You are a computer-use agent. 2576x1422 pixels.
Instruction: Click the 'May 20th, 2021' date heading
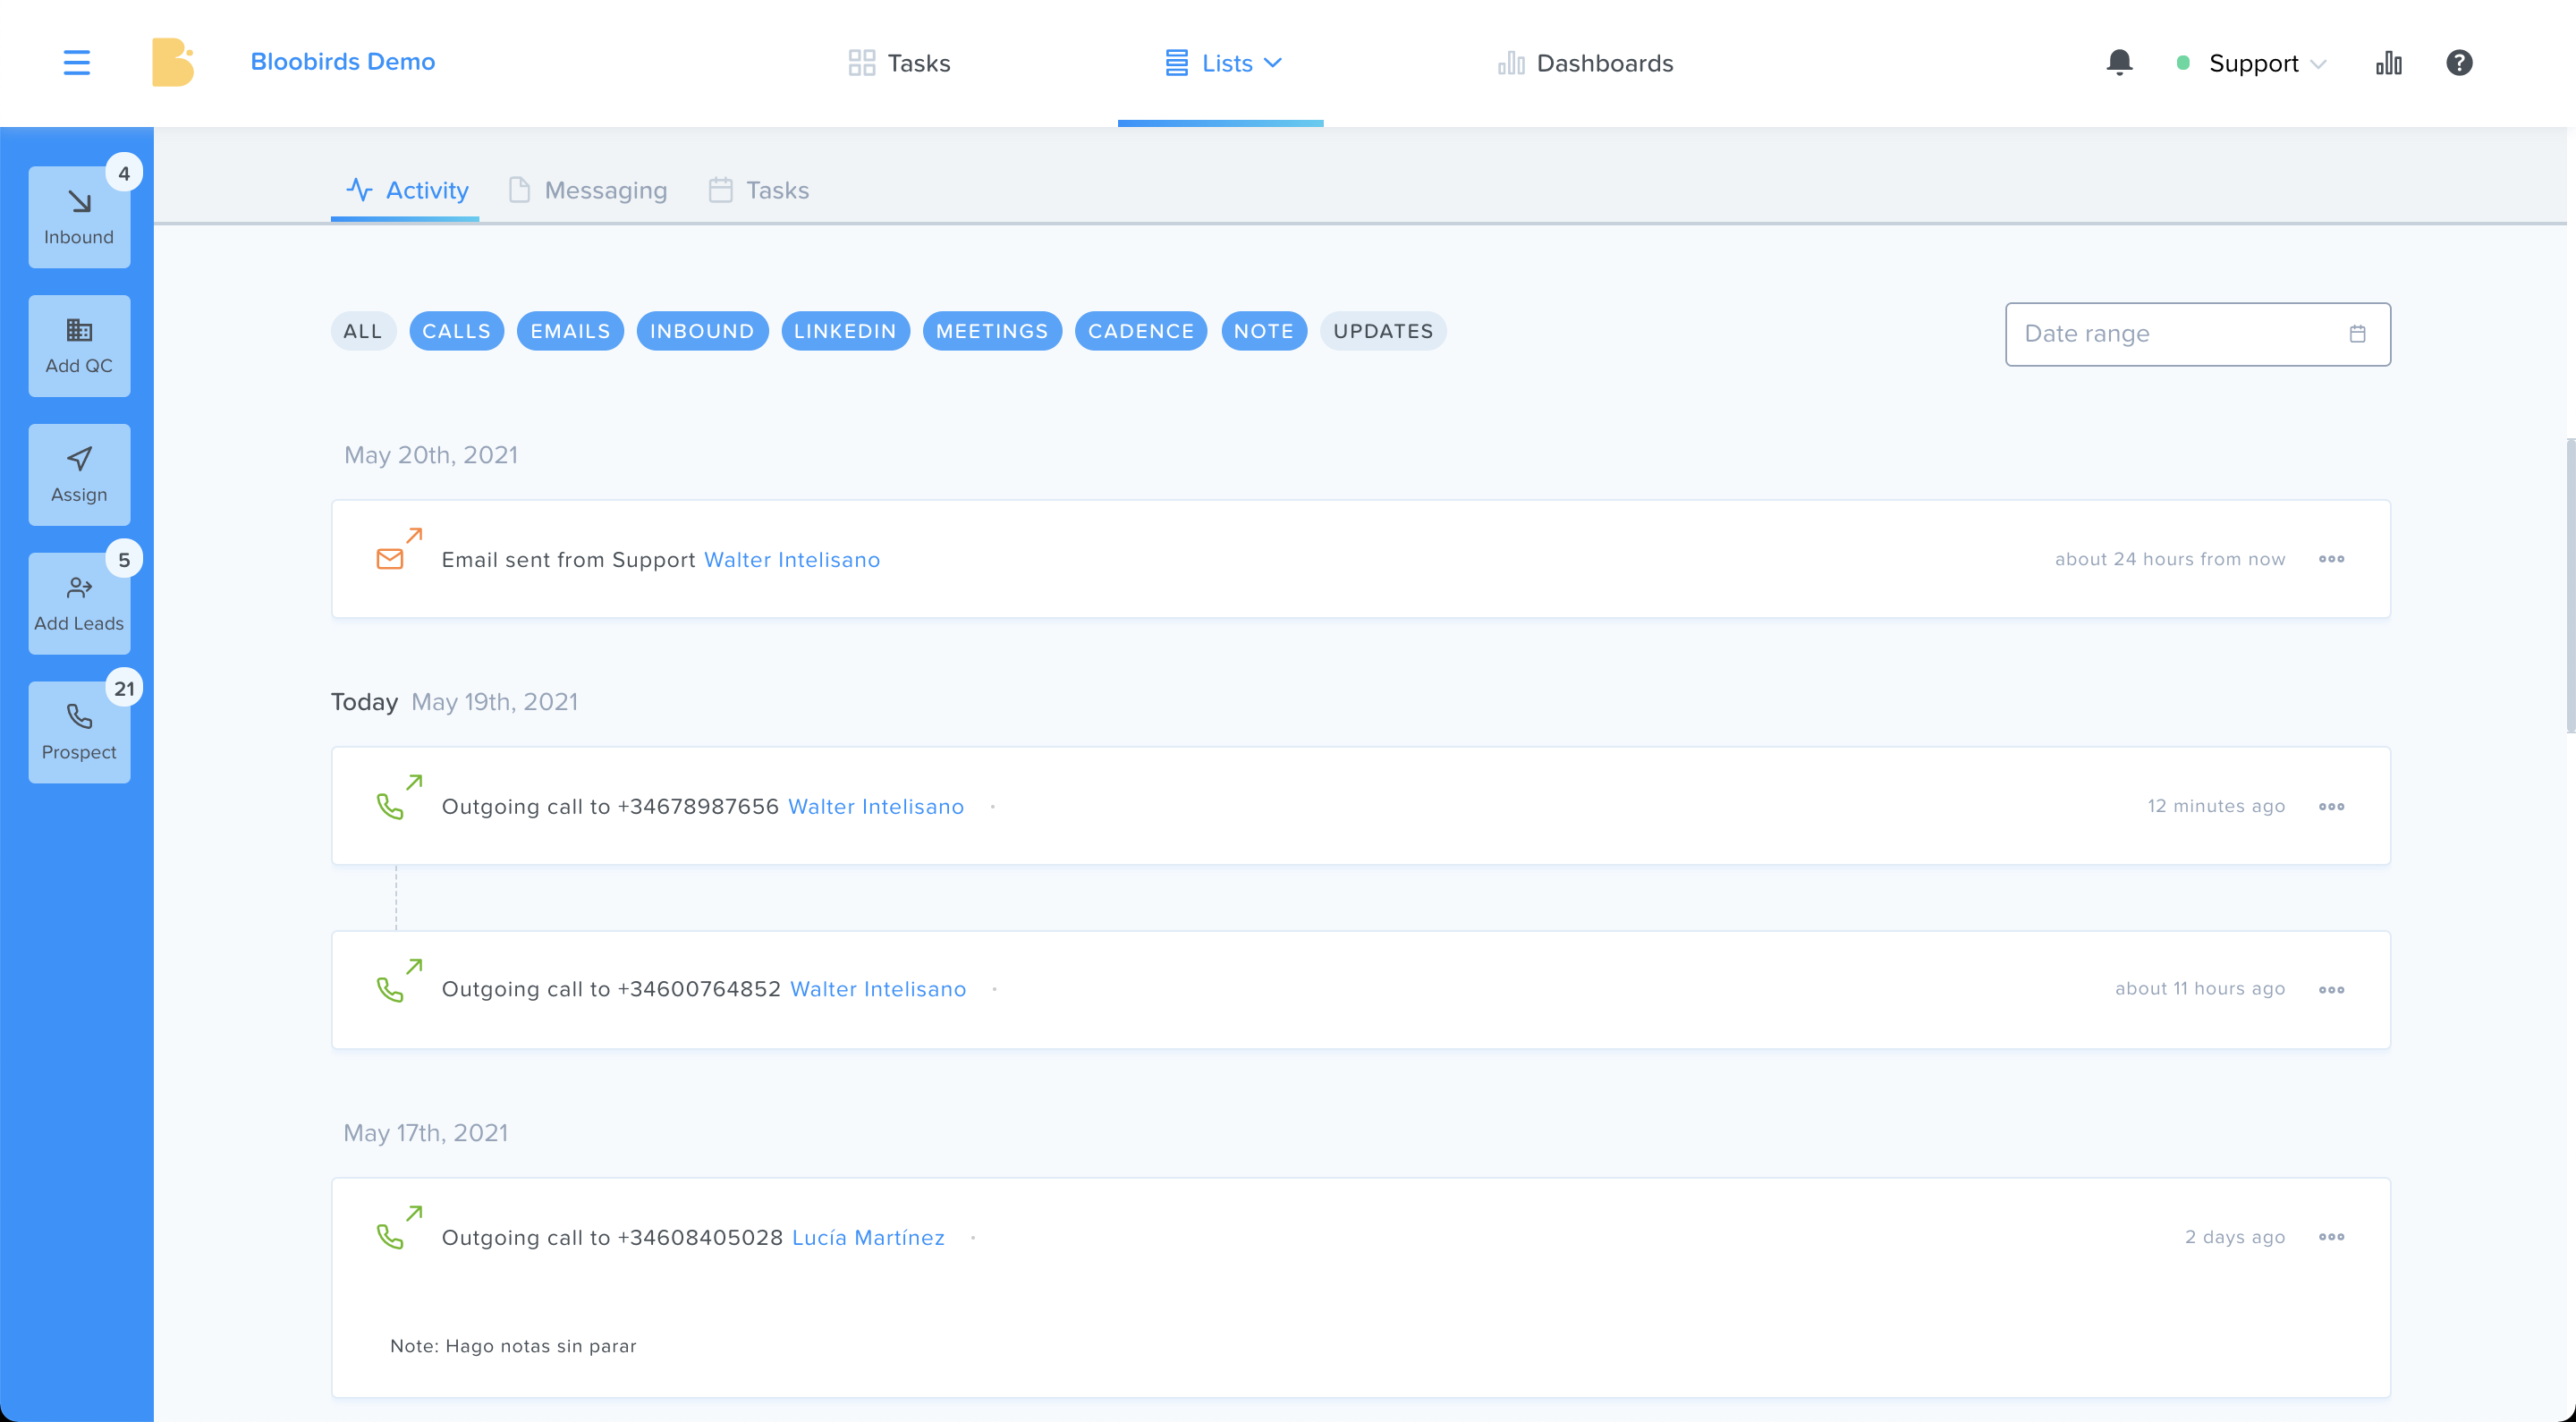coord(431,455)
